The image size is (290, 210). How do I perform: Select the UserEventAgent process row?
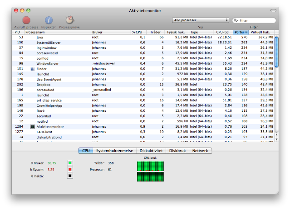point(143,79)
